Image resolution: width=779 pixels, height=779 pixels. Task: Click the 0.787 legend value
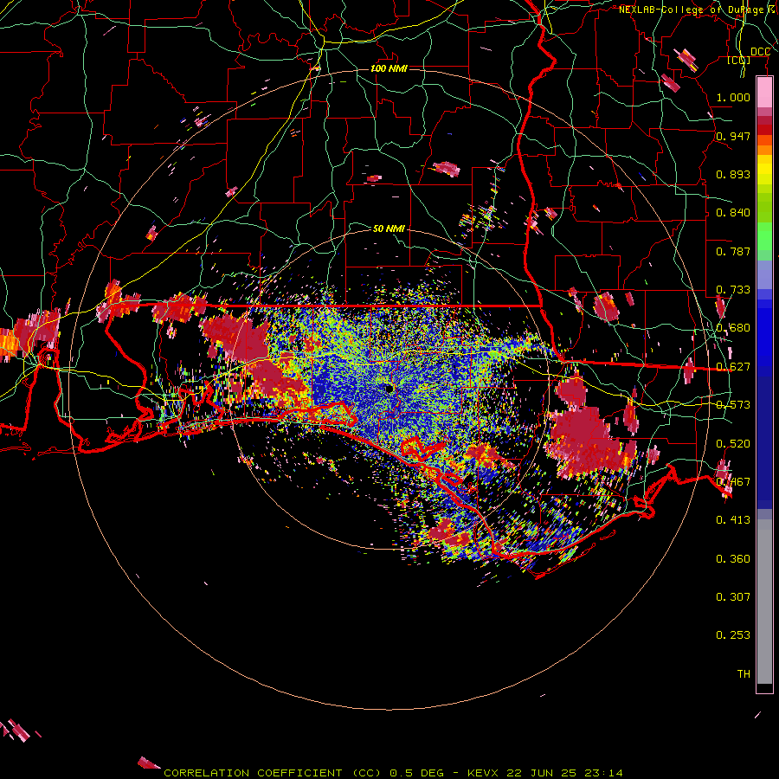click(733, 251)
